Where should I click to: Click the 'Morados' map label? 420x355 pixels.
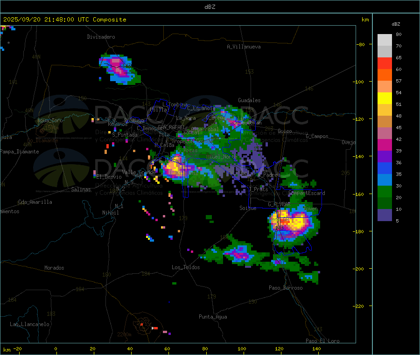pos(54,268)
